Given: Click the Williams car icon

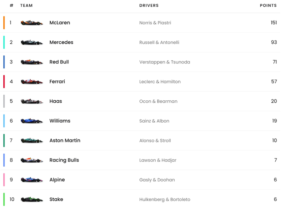Looking at the screenshot, I should coord(32,121).
